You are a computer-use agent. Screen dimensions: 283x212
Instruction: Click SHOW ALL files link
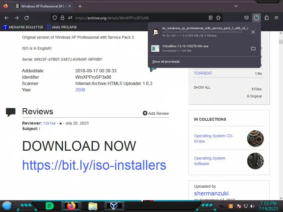coord(202,88)
